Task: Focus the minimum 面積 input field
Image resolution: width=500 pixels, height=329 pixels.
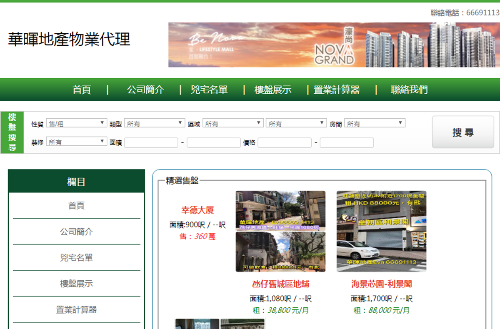Action: point(151,142)
